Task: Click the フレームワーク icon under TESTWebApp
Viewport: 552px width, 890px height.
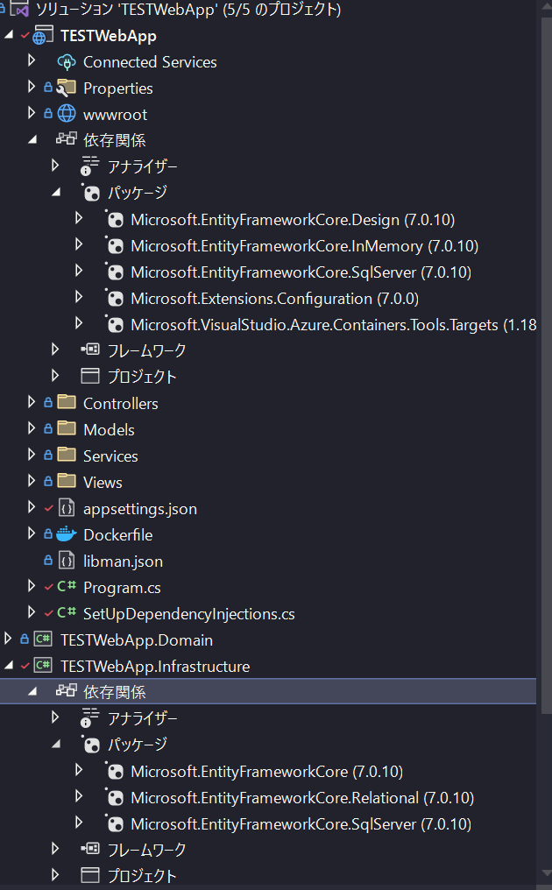Action: click(90, 350)
